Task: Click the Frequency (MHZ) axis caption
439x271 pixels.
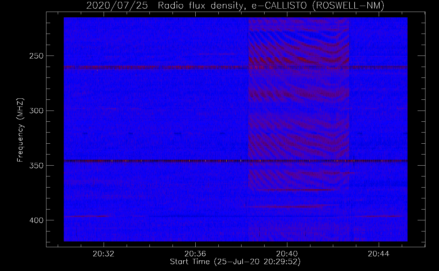Action: (20, 130)
